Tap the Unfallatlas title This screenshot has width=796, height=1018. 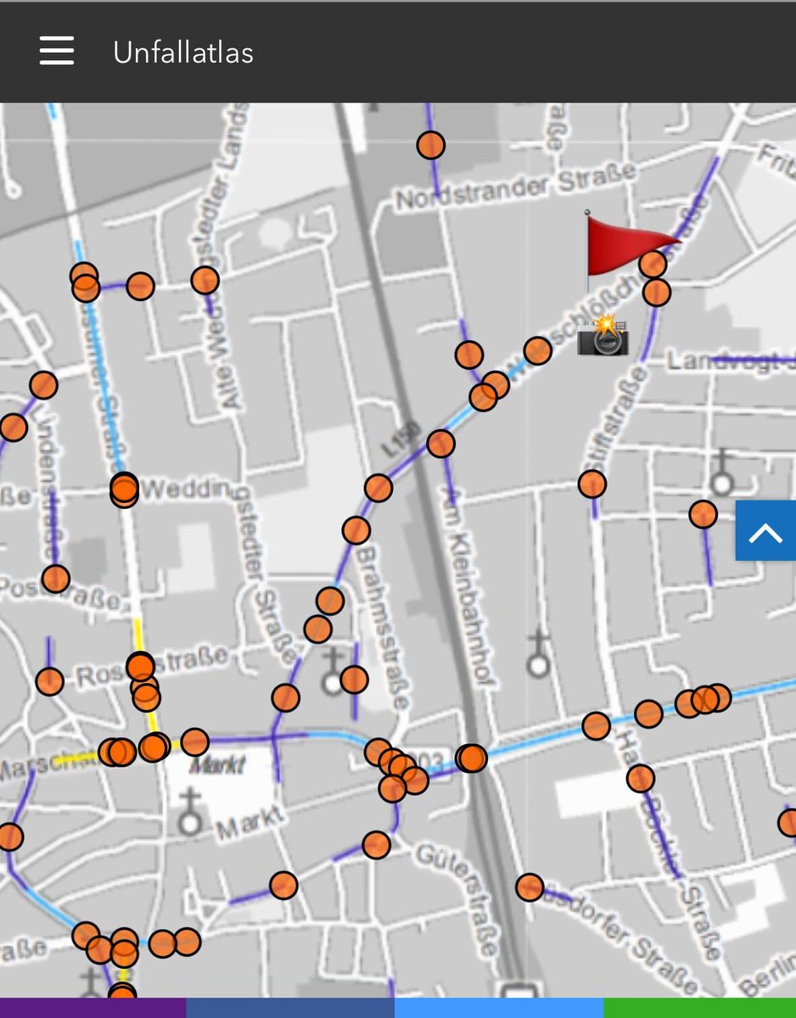(x=183, y=53)
